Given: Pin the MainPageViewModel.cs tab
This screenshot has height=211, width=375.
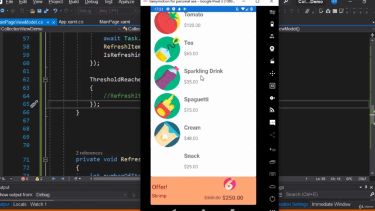Looking at the screenshot, I should pos(48,22).
